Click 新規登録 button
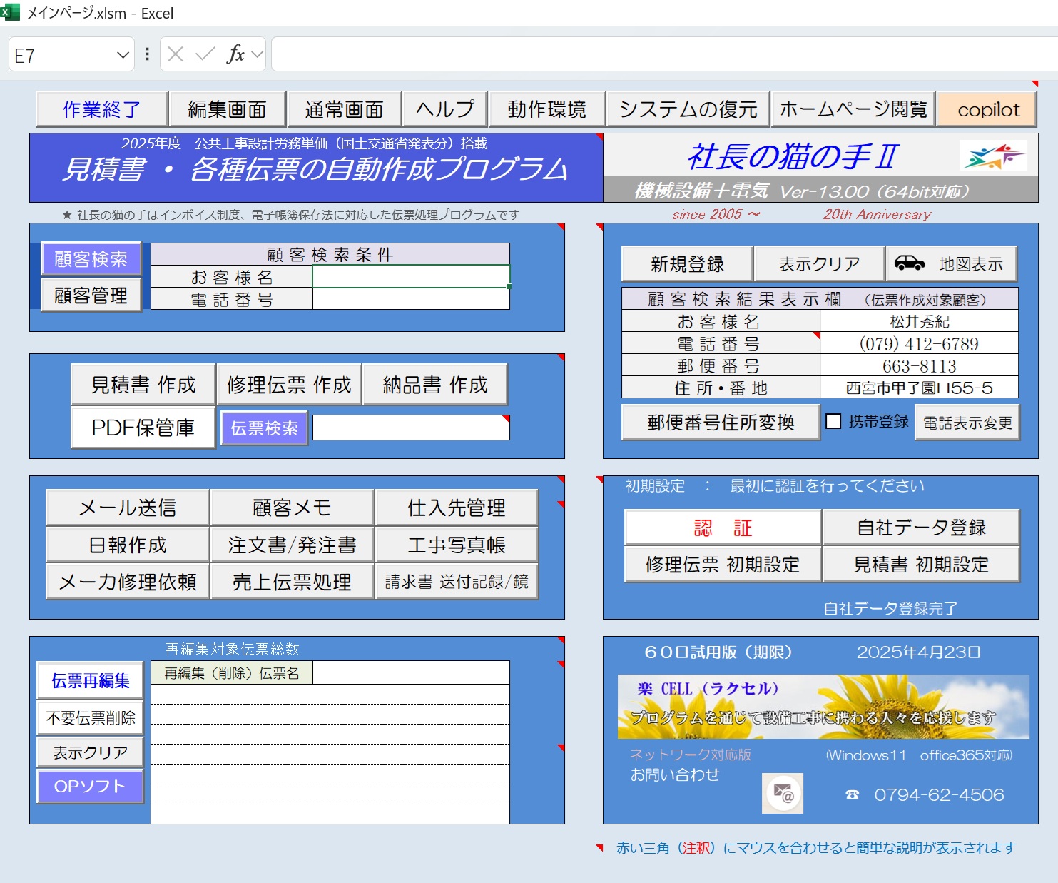The image size is (1058, 883). point(687,263)
